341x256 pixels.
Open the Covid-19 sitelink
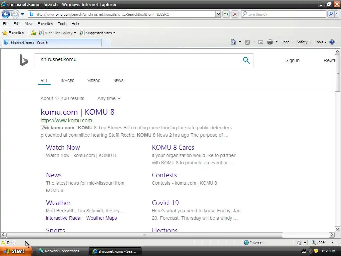pyautogui.click(x=165, y=203)
